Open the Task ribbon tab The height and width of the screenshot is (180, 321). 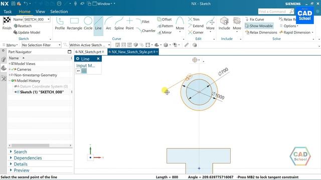pyautogui.click(x=8, y=11)
